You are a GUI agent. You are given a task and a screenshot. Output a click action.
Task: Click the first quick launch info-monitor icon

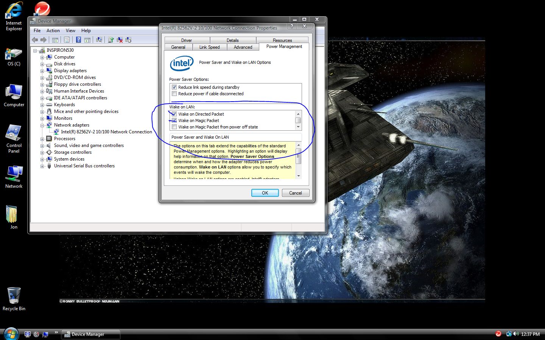coord(27,334)
